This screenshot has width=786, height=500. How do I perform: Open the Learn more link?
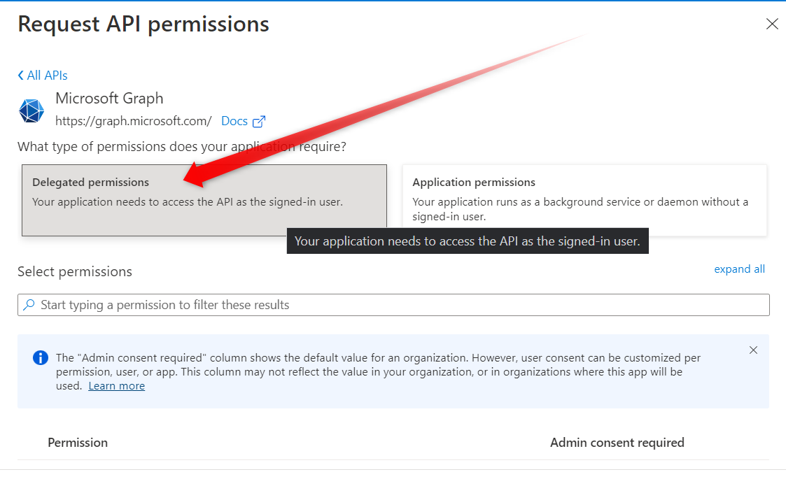pyautogui.click(x=117, y=386)
